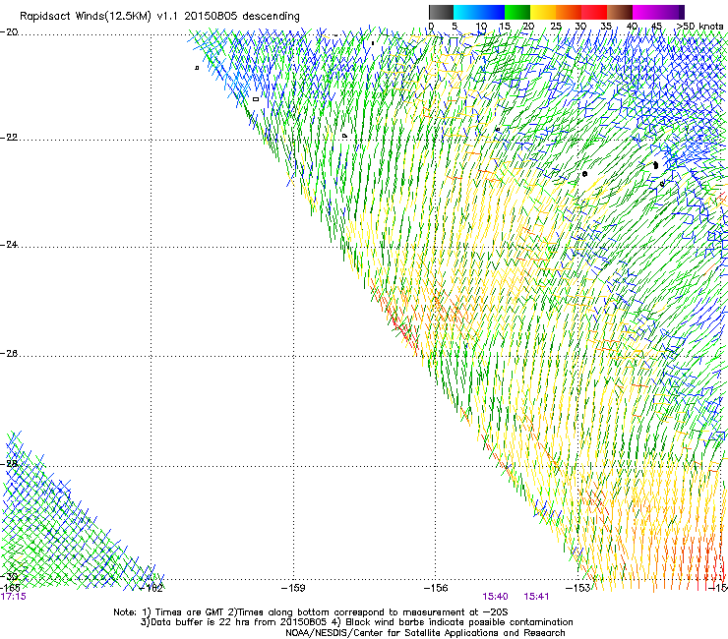Click the '-24' latitude axis label
The height and width of the screenshot is (639, 728).
[9, 245]
